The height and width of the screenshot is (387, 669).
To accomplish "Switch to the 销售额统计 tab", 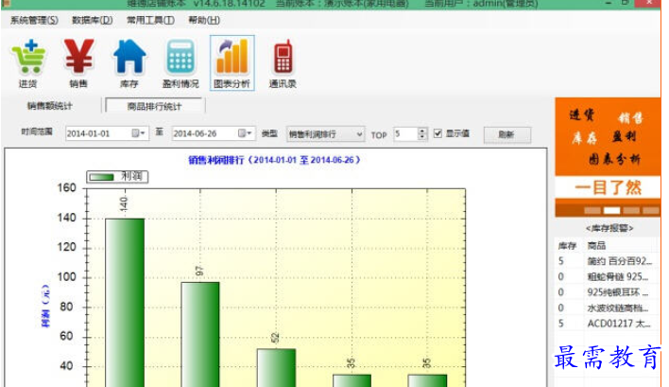I will click(50, 106).
